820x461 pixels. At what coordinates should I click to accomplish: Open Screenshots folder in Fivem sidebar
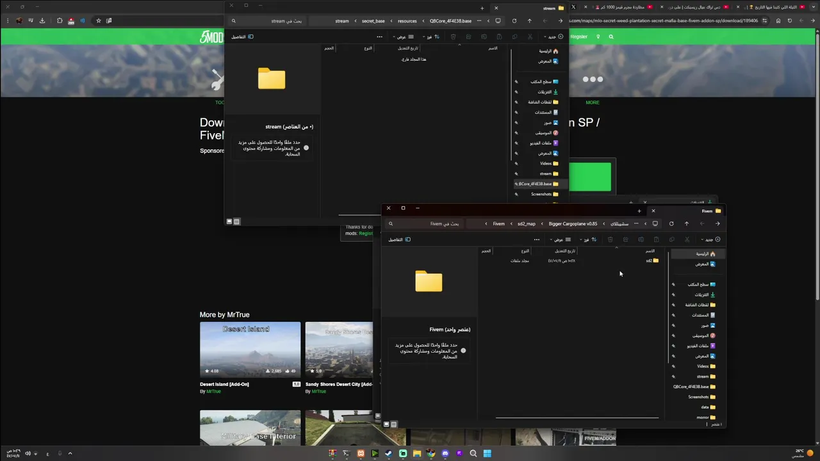point(701,397)
